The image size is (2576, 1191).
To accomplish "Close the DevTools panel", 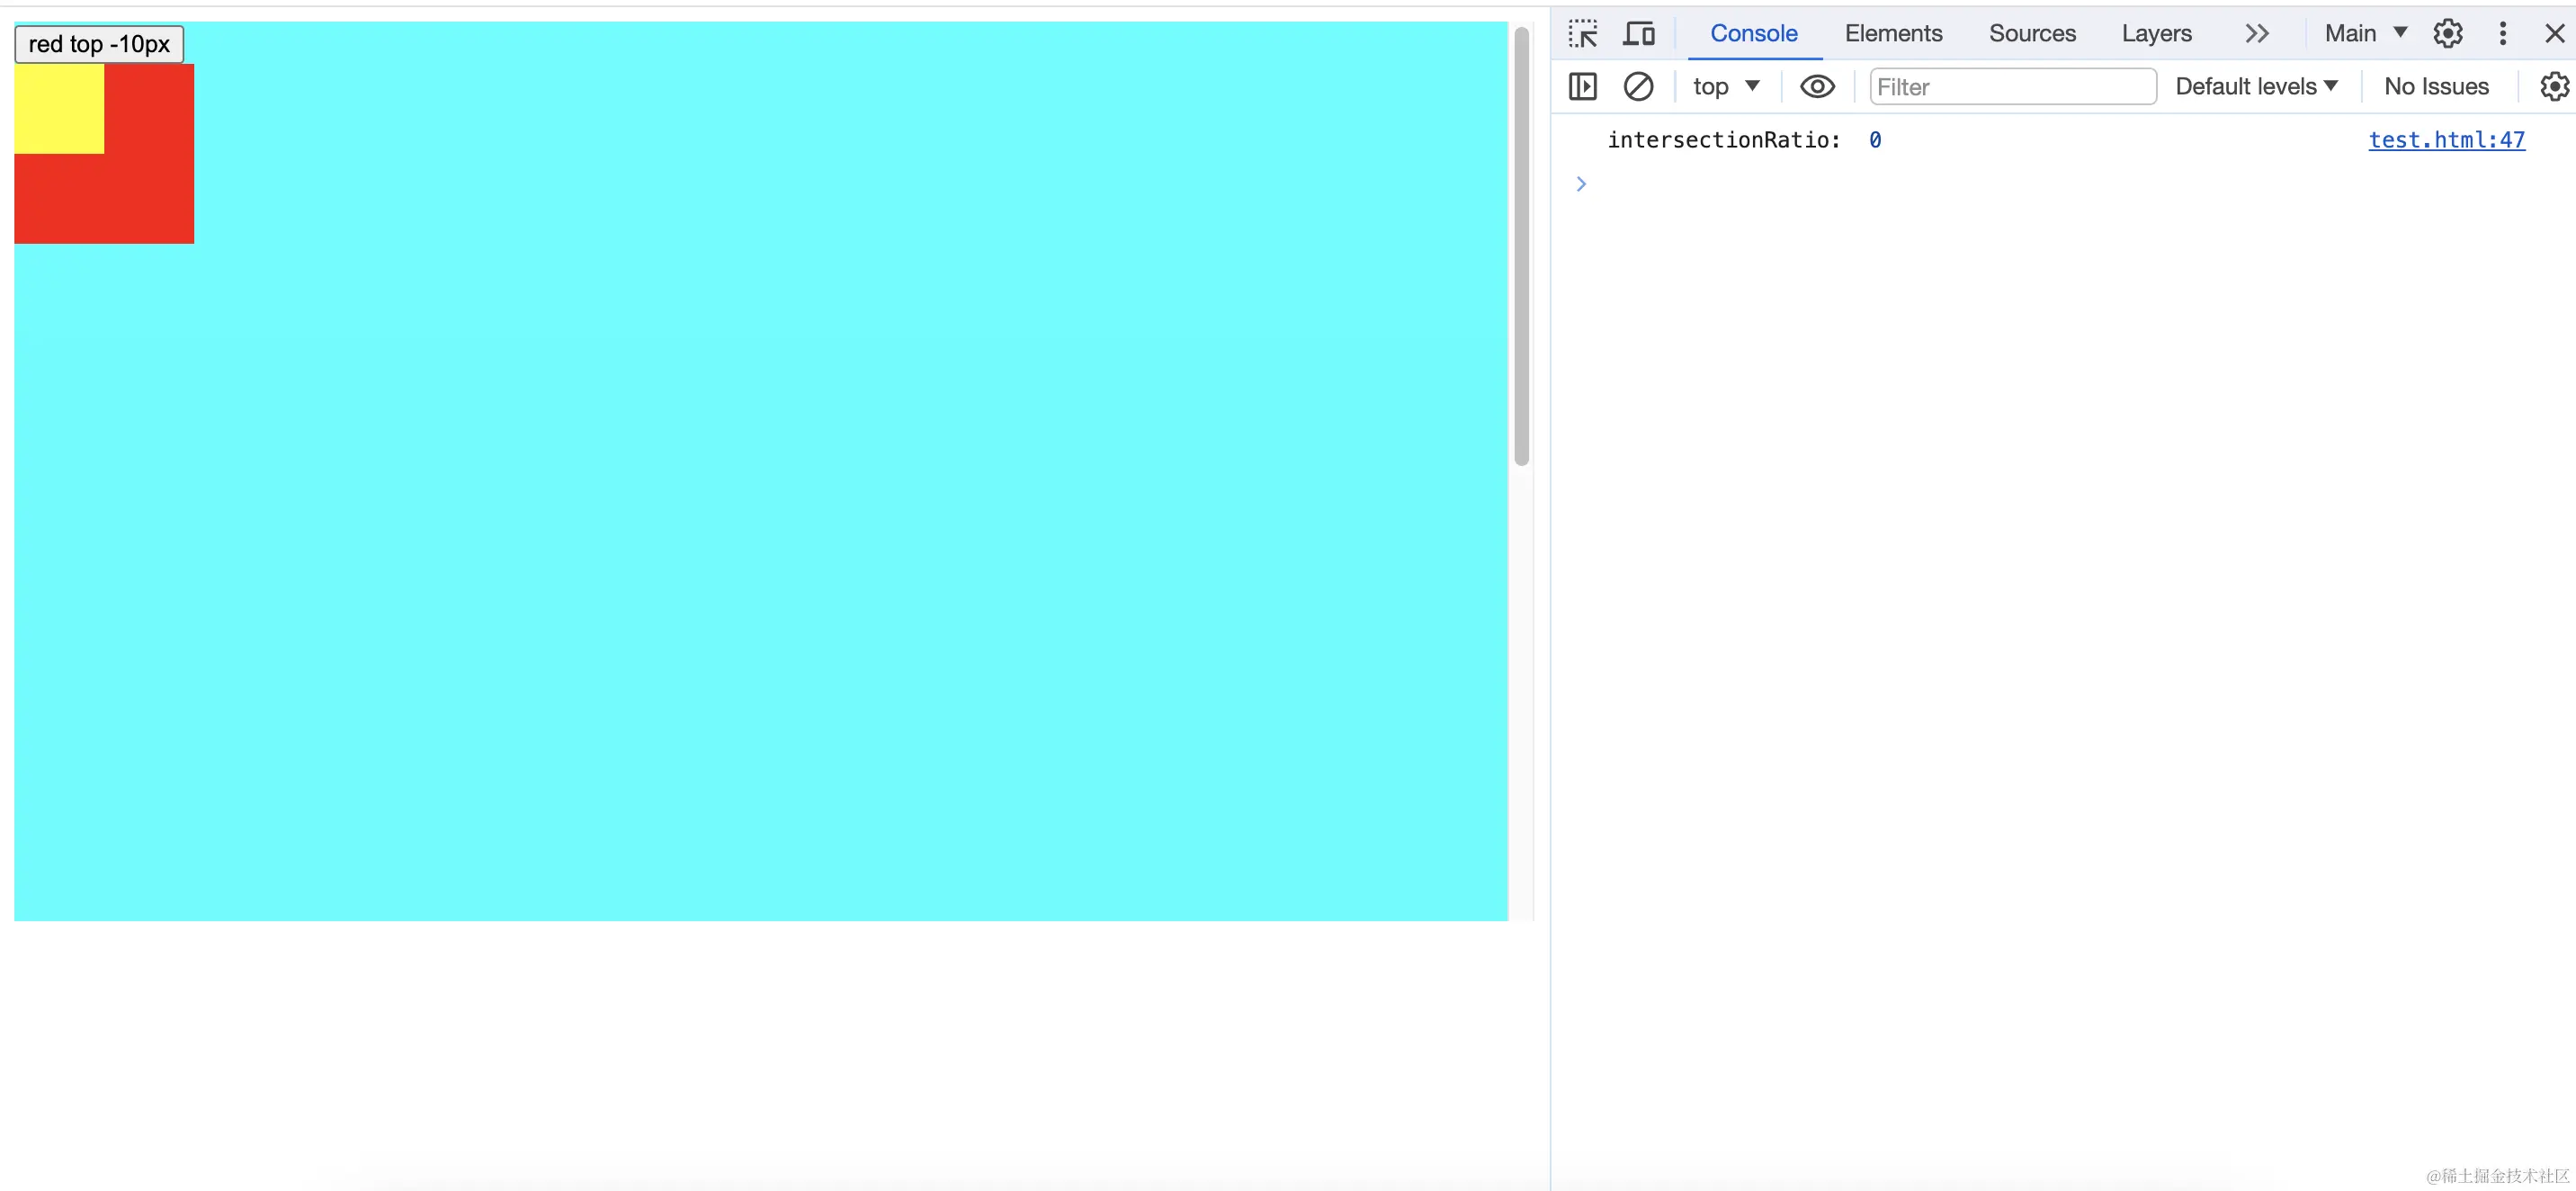I will 2554,34.
